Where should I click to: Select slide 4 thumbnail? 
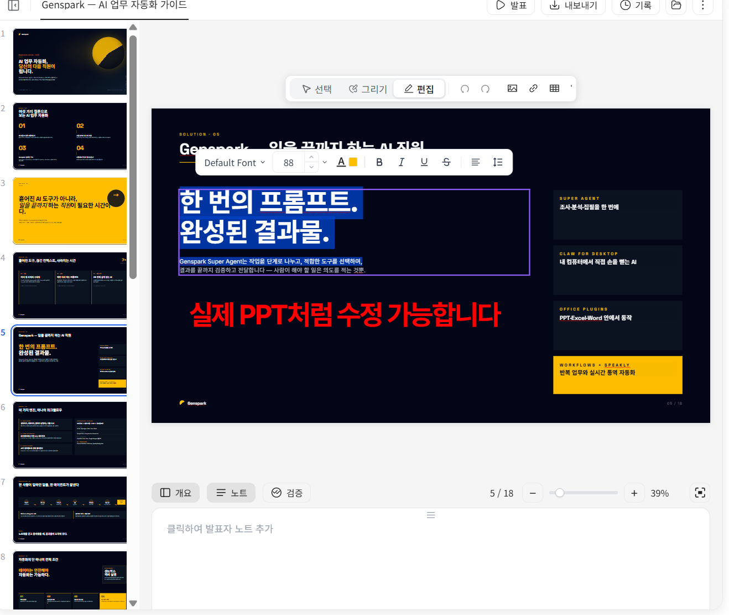tap(70, 286)
